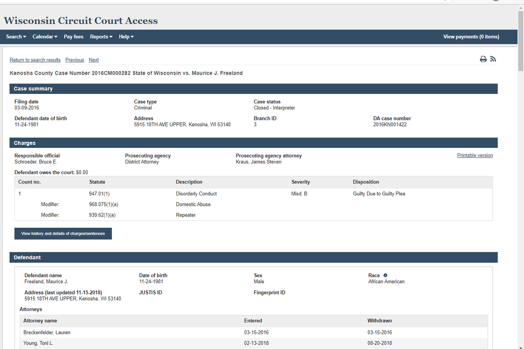The image size is (524, 349).
Task: Click the DA case number 2016KN001422
Action: 389,124
